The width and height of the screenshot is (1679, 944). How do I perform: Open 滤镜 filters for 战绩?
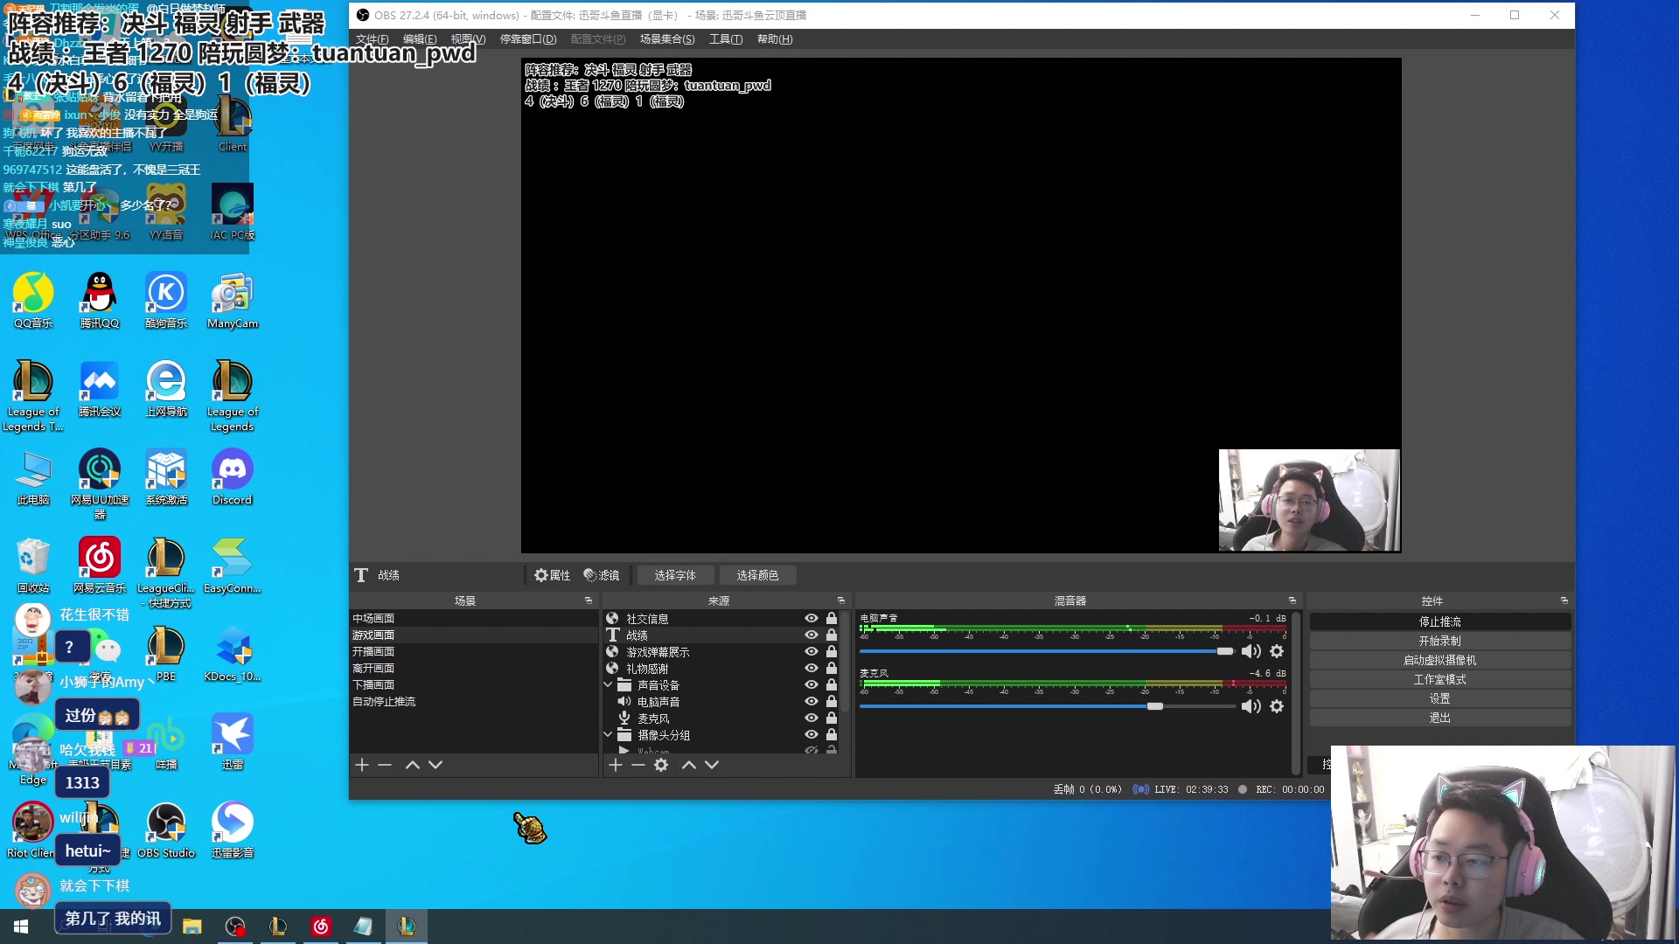[602, 575]
